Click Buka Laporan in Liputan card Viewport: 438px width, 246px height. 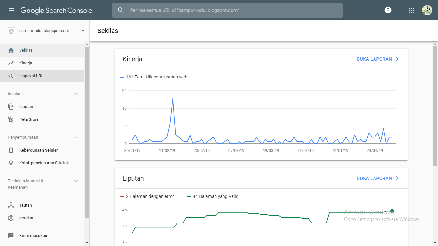(378, 178)
